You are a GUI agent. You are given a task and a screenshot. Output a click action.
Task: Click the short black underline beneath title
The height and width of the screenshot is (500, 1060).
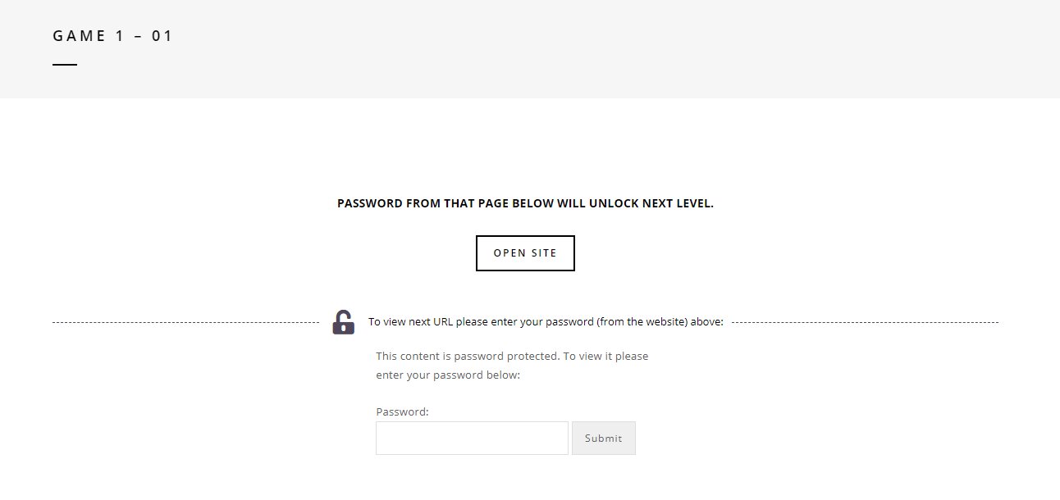pyautogui.click(x=65, y=65)
